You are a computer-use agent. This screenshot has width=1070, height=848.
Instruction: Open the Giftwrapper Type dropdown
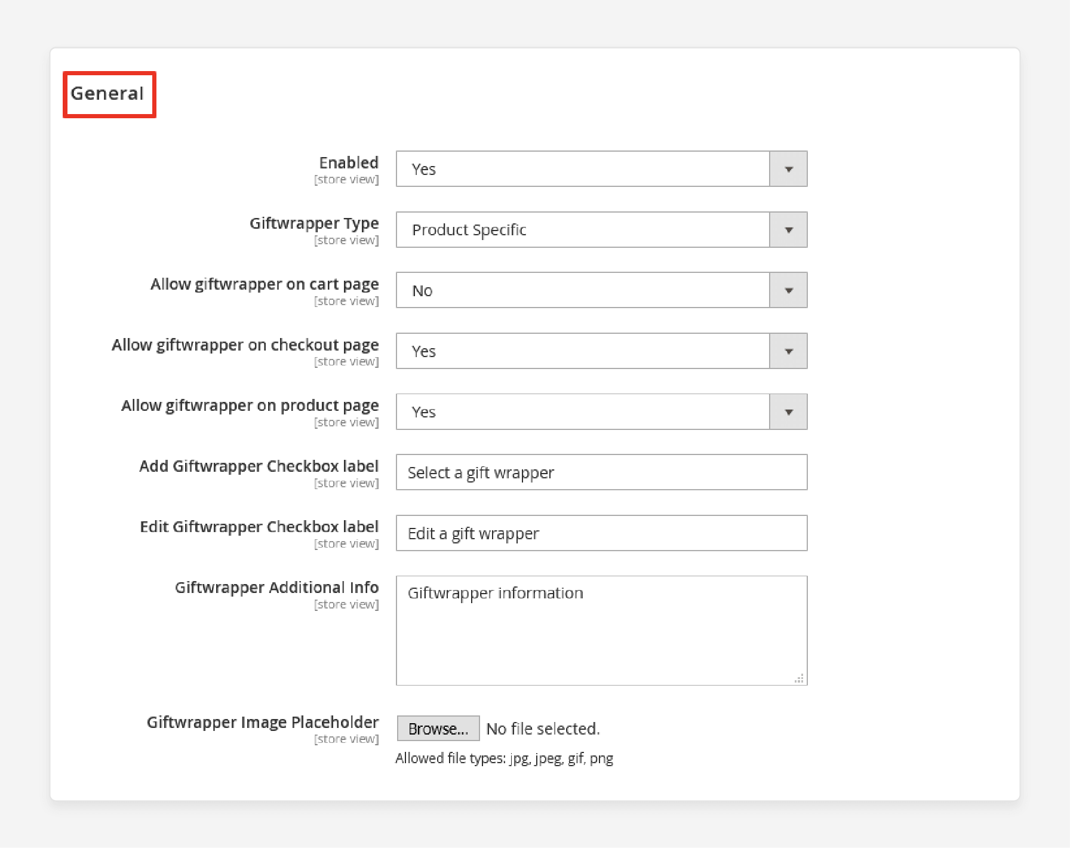[601, 230]
